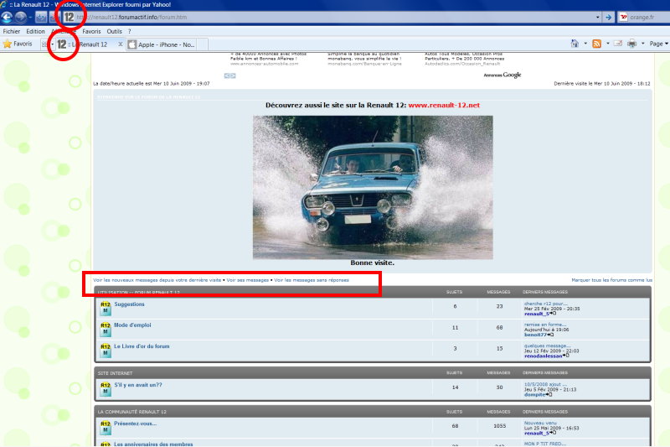Open the Edition menu
The height and width of the screenshot is (447, 670).
click(35, 31)
